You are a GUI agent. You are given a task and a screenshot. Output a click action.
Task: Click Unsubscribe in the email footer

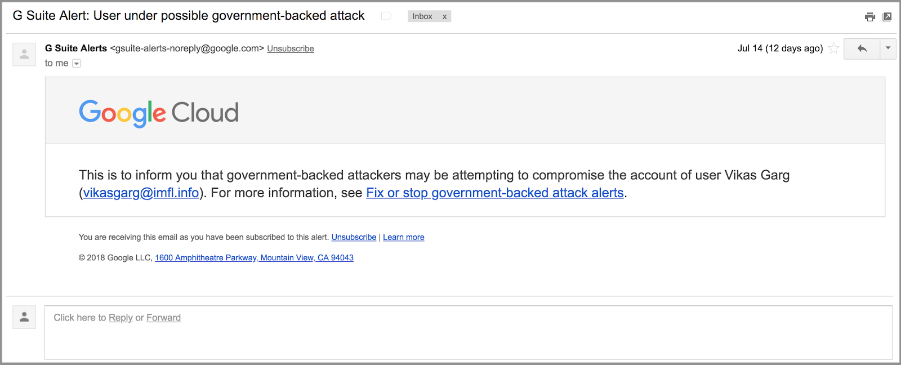(354, 237)
